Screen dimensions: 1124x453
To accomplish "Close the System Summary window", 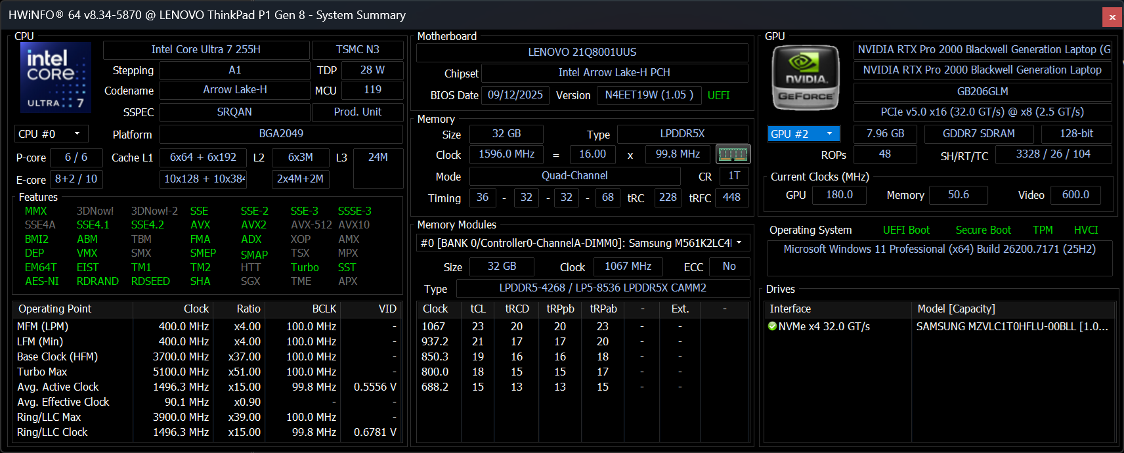I will click(1112, 17).
